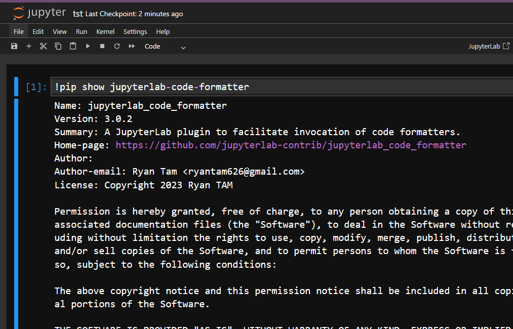Image resolution: width=513 pixels, height=329 pixels.
Task: Open the Kernel menu
Action: click(105, 32)
